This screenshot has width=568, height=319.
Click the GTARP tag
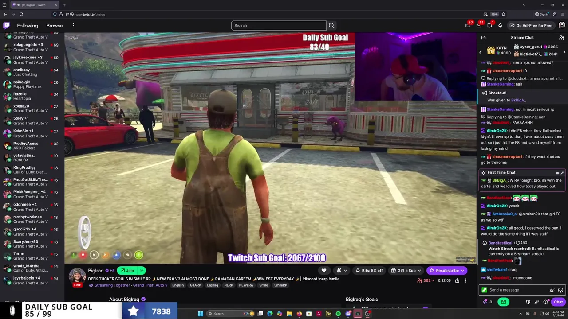click(x=195, y=285)
